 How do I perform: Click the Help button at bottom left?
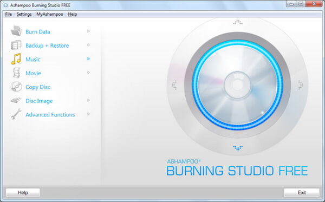[23, 193]
